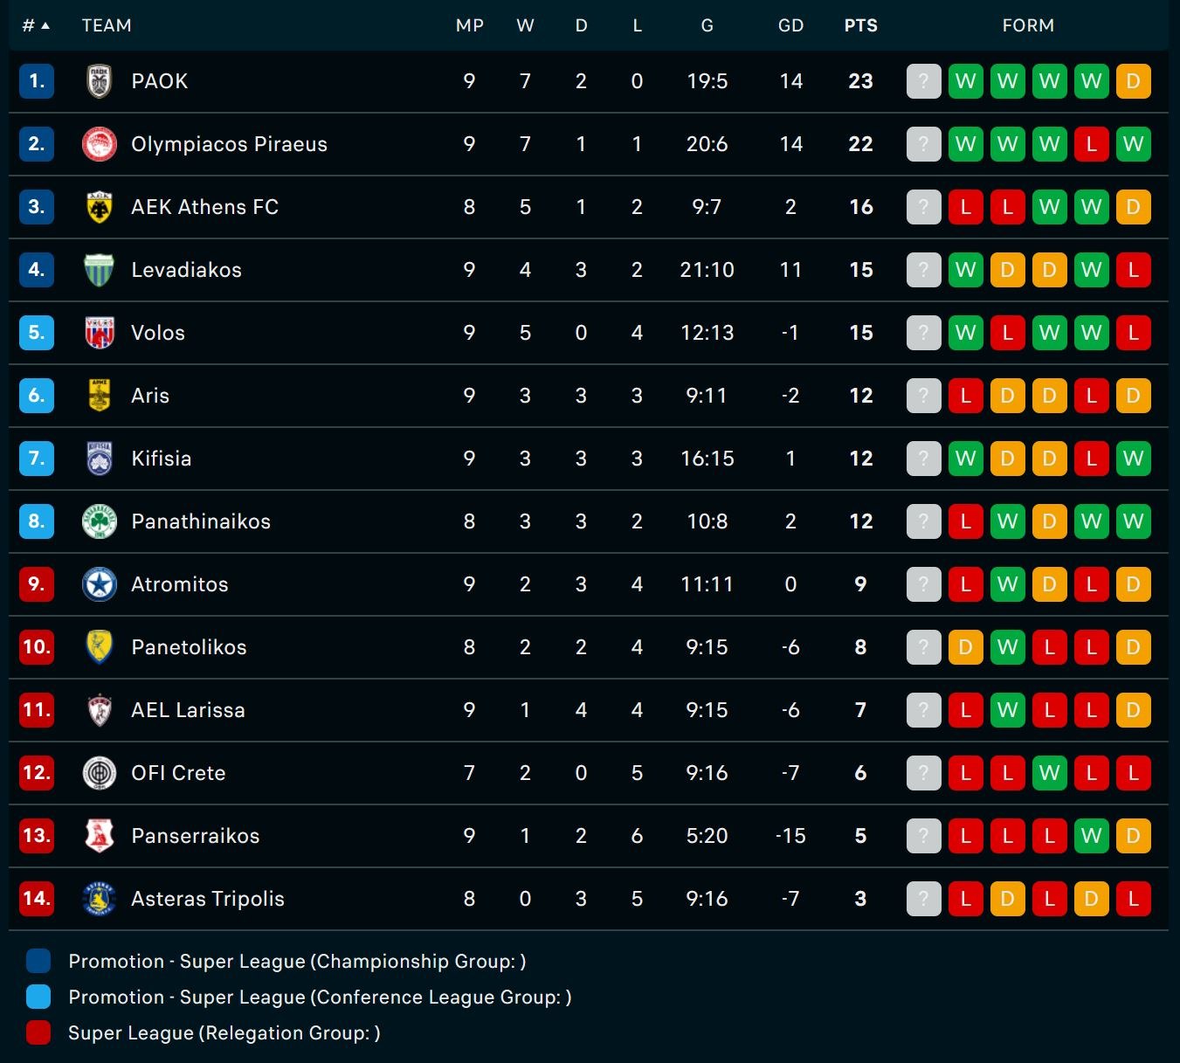Click PAOK's upcoming match question-mark badge
1180x1063 pixels.
pyautogui.click(x=923, y=81)
